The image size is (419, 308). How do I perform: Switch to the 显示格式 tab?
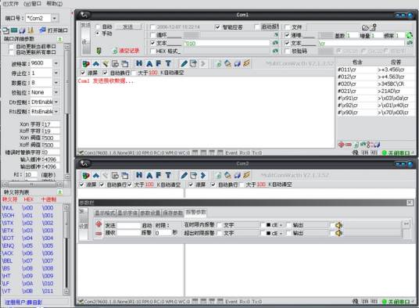[106, 213]
